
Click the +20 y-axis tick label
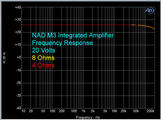coord(18,32)
